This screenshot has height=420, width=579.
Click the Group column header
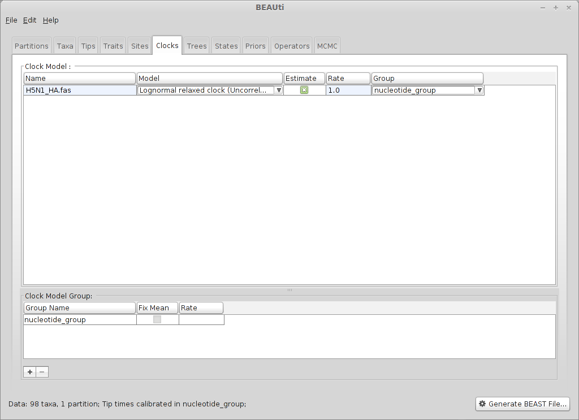click(x=427, y=78)
